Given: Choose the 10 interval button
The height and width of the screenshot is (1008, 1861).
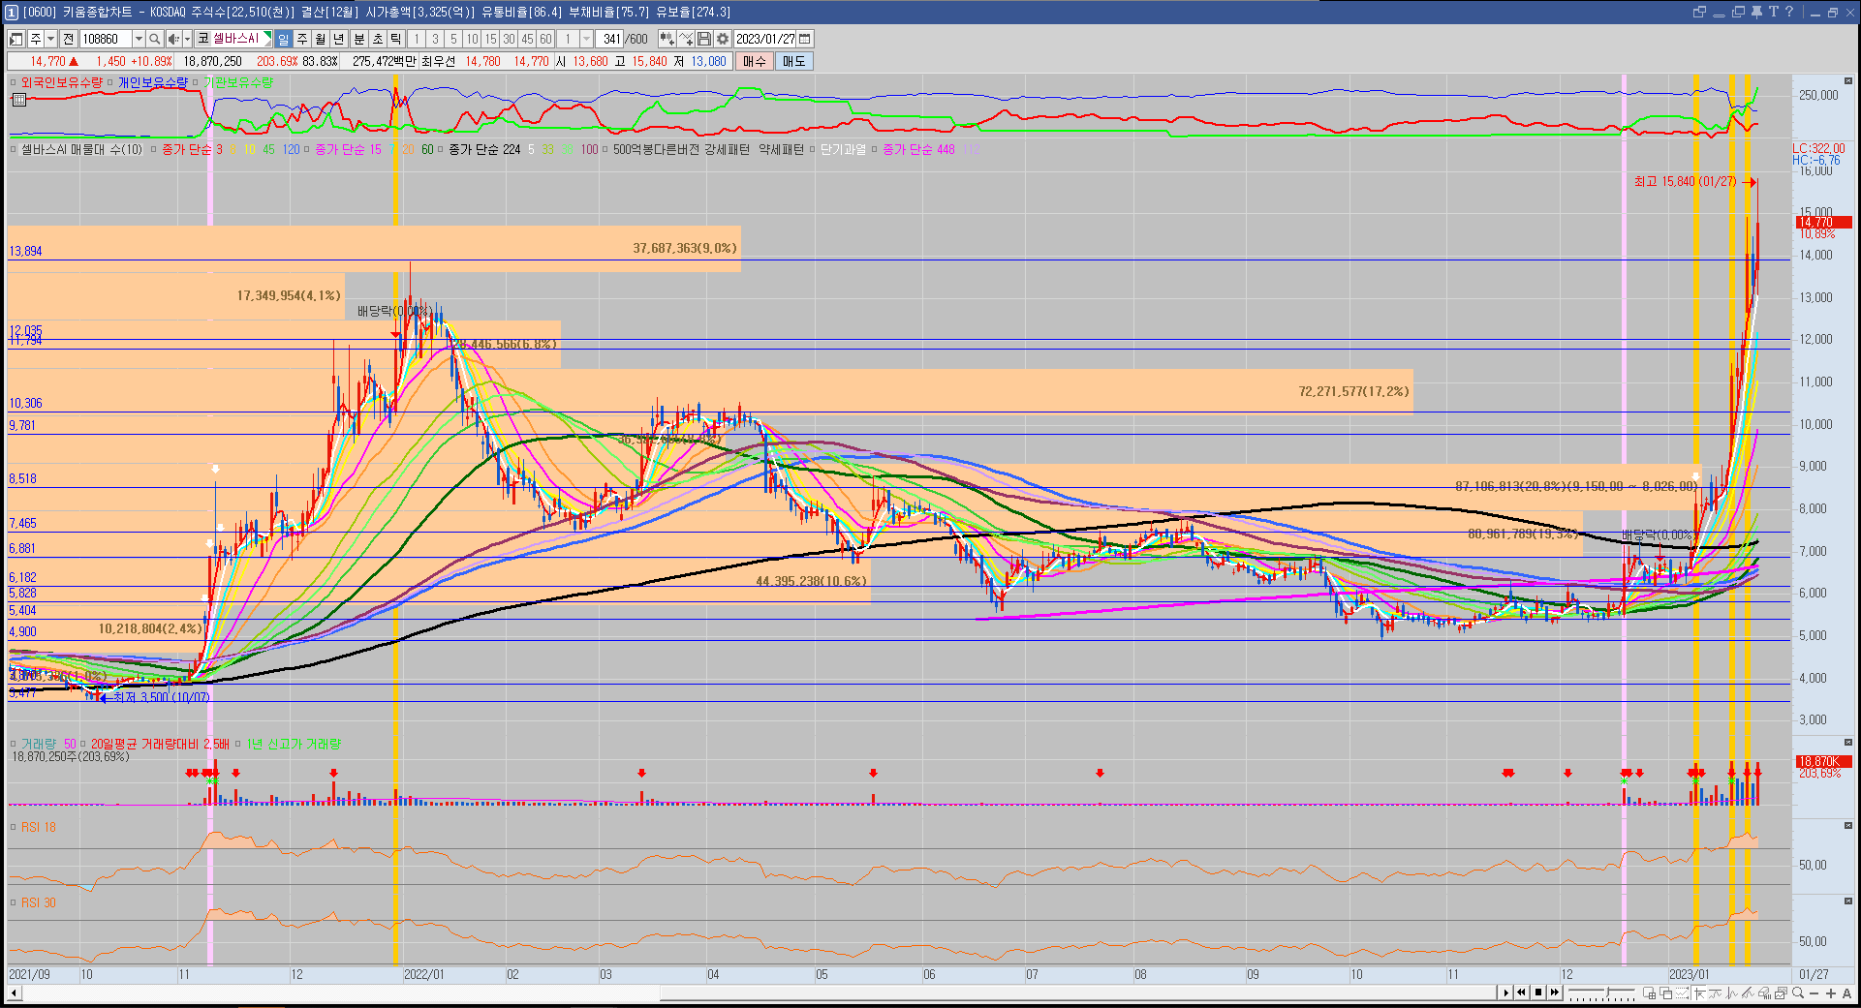Looking at the screenshot, I should tap(472, 39).
